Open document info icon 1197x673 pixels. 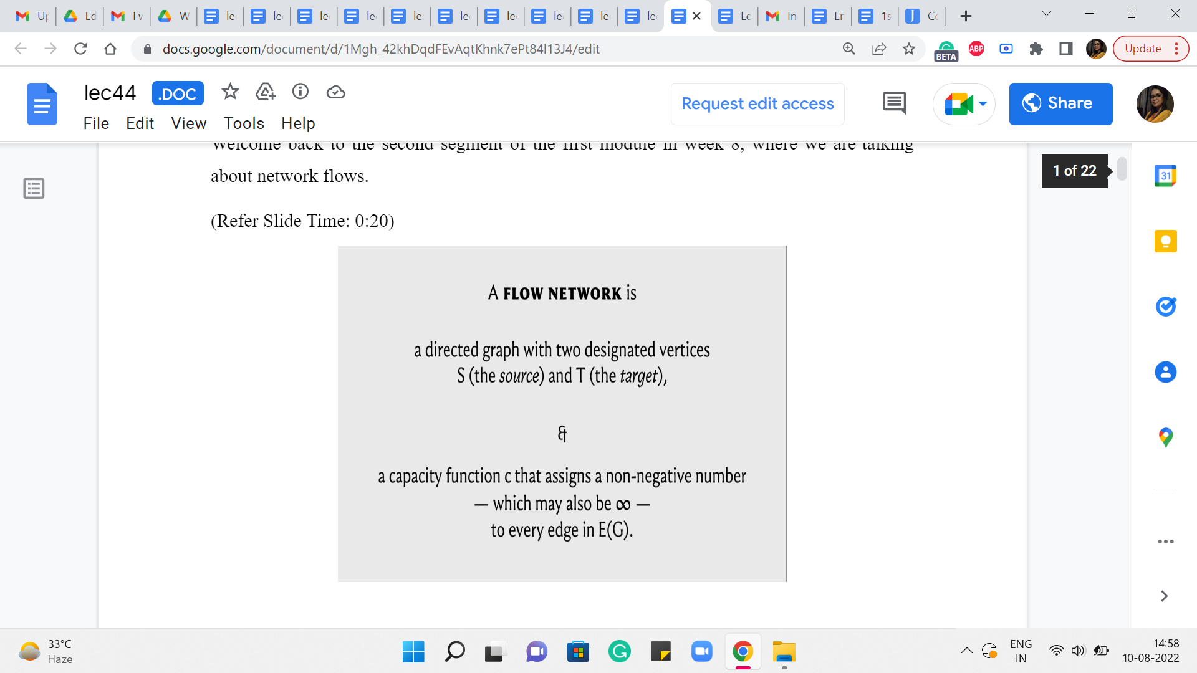pos(300,92)
